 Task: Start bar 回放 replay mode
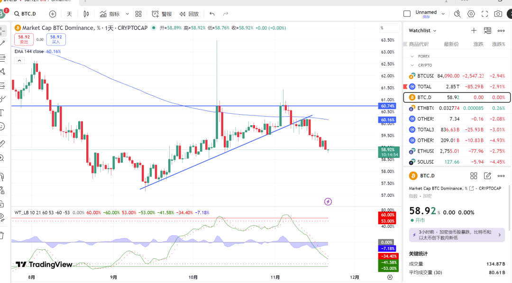(189, 14)
